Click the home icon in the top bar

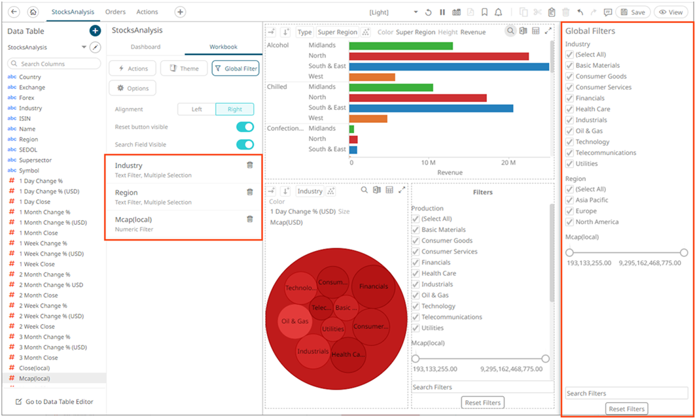point(33,12)
